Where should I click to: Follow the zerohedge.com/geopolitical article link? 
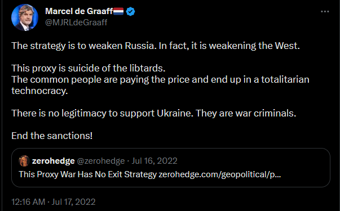[x=220, y=174]
